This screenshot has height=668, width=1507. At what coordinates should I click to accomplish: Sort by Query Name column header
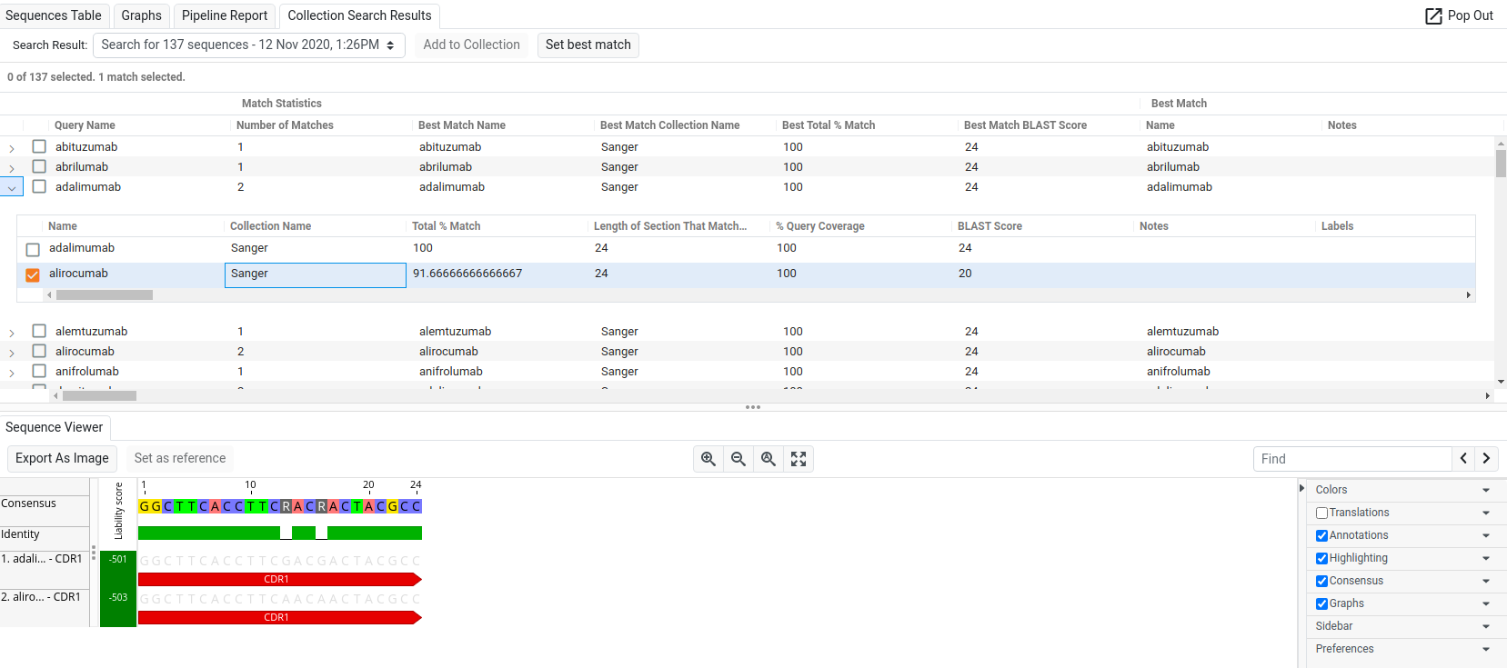coord(85,125)
